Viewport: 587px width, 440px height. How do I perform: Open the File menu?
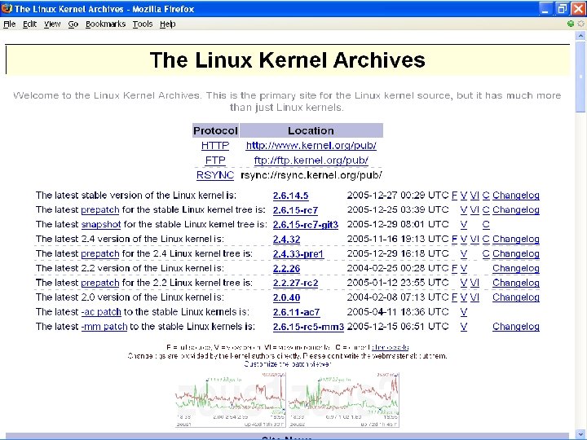click(x=9, y=24)
